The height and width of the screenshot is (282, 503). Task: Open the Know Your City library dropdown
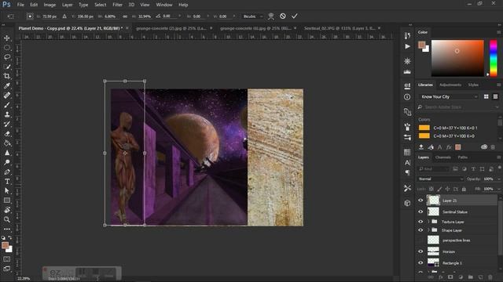[x=449, y=96]
